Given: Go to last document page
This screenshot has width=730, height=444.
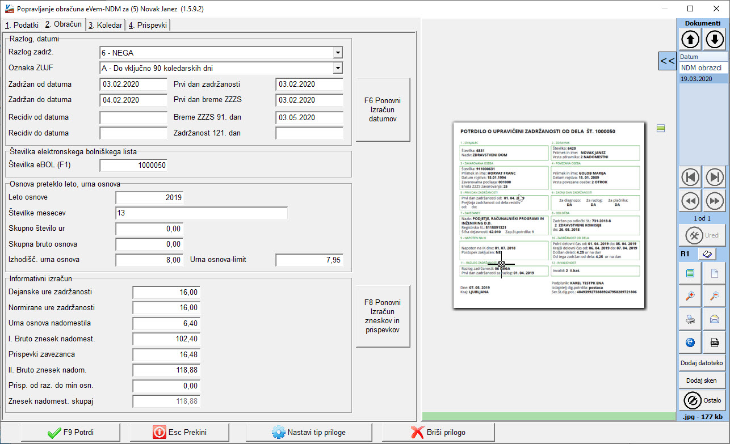Looking at the screenshot, I should pos(715,177).
